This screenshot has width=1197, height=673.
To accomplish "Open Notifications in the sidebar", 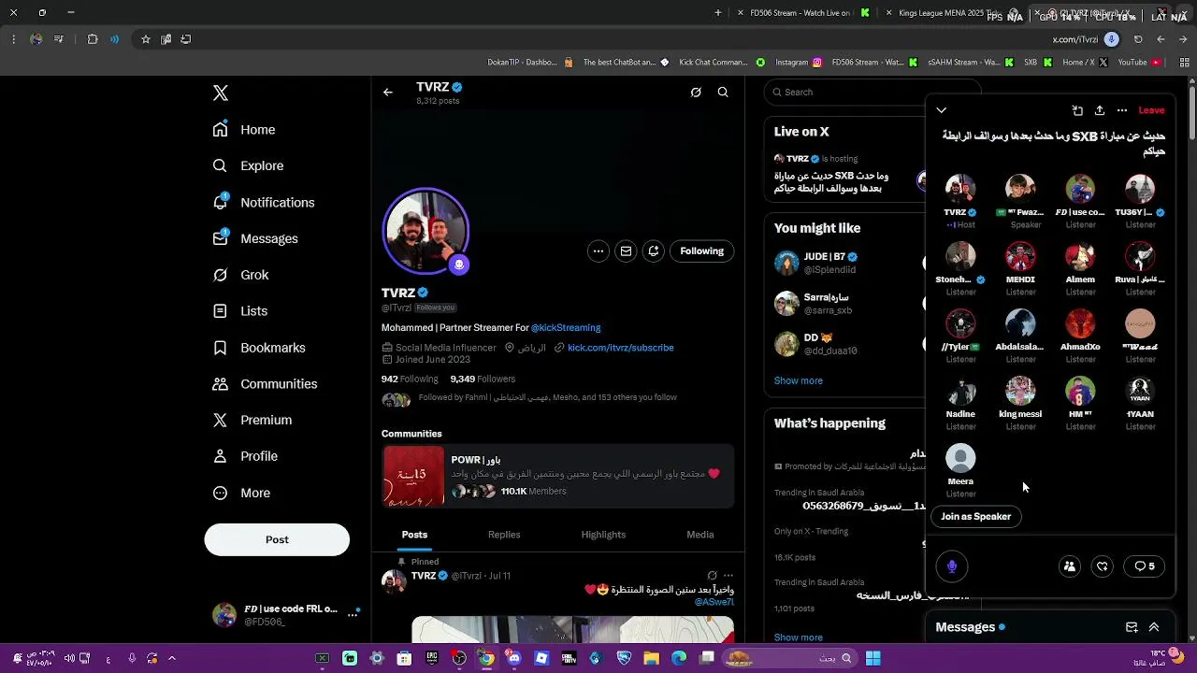I will [264, 202].
